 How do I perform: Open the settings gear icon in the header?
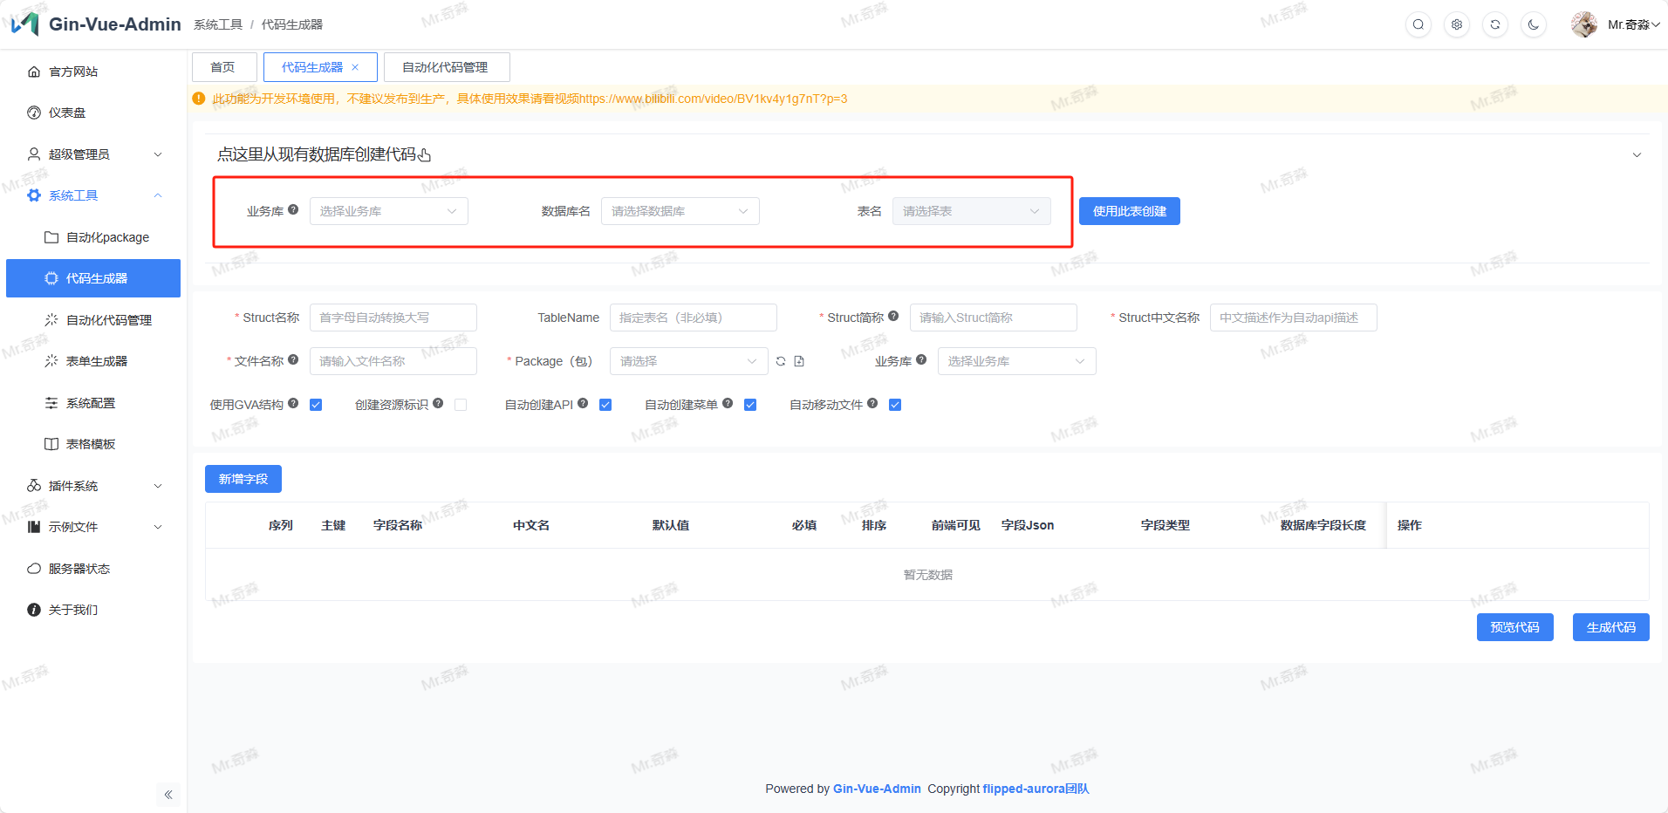(x=1457, y=24)
